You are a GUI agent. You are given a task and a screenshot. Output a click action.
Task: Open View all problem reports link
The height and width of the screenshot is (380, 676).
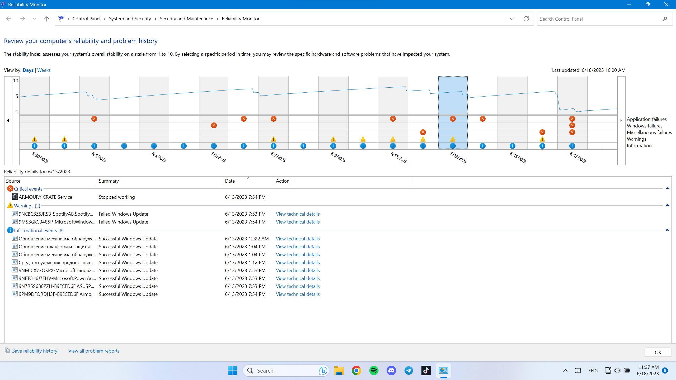pos(94,351)
